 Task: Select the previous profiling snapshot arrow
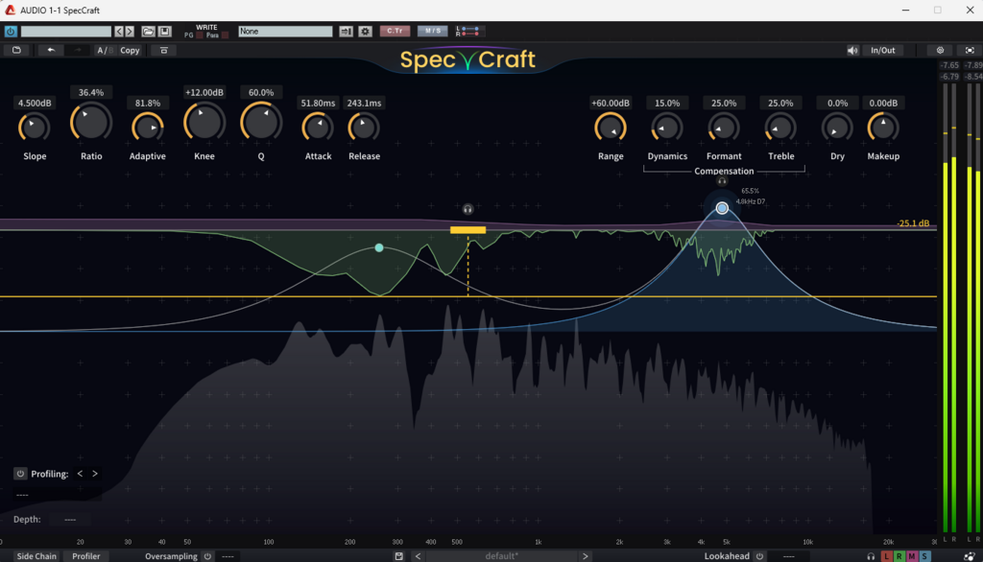click(x=80, y=474)
